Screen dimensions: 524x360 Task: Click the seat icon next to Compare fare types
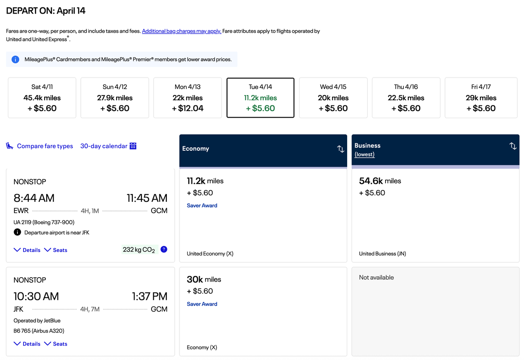tap(10, 146)
